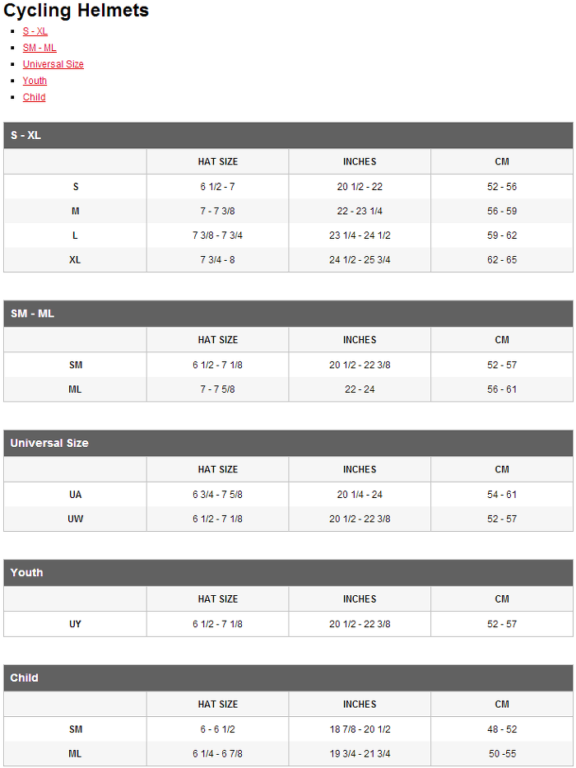The width and height of the screenshot is (576, 768).
Task: Follow the Universal Size link
Action: (53, 64)
